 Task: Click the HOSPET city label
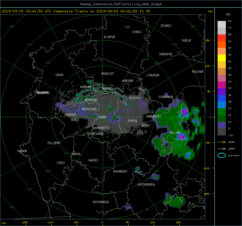[146, 126]
